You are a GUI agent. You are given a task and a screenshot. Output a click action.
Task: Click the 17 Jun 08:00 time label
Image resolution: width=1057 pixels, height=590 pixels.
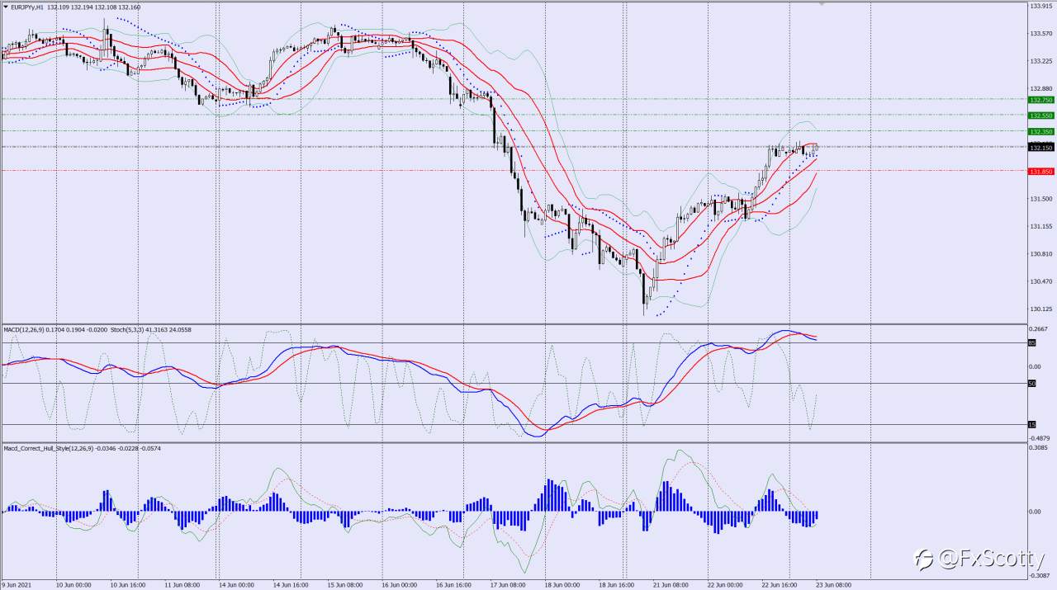point(508,584)
